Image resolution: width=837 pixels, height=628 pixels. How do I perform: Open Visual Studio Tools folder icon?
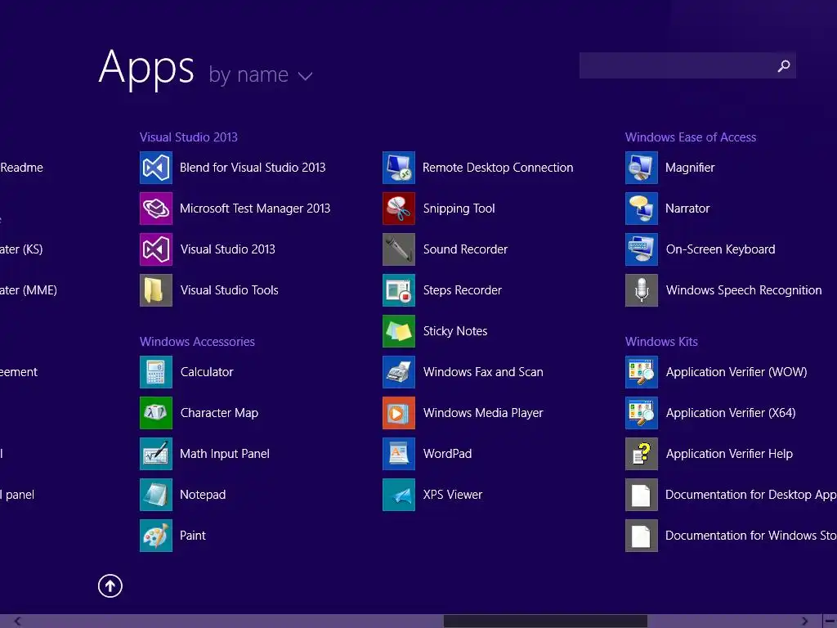(x=156, y=290)
